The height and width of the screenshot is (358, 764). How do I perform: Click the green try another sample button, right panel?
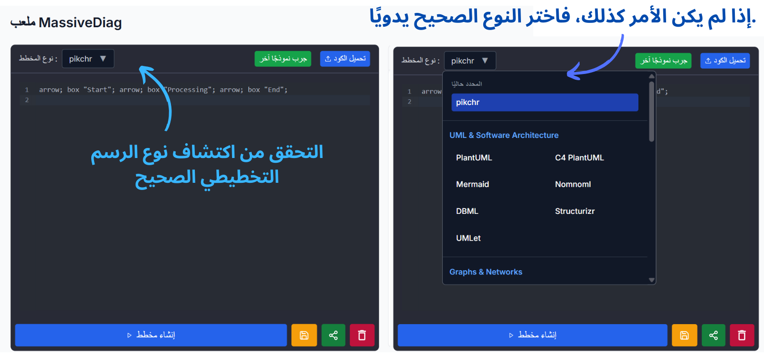pos(663,61)
